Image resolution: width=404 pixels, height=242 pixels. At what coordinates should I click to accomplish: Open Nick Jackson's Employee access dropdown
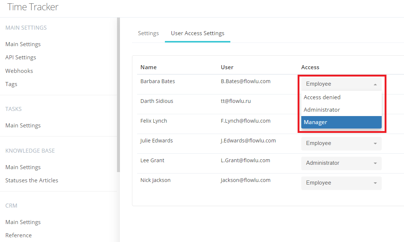coord(341,183)
